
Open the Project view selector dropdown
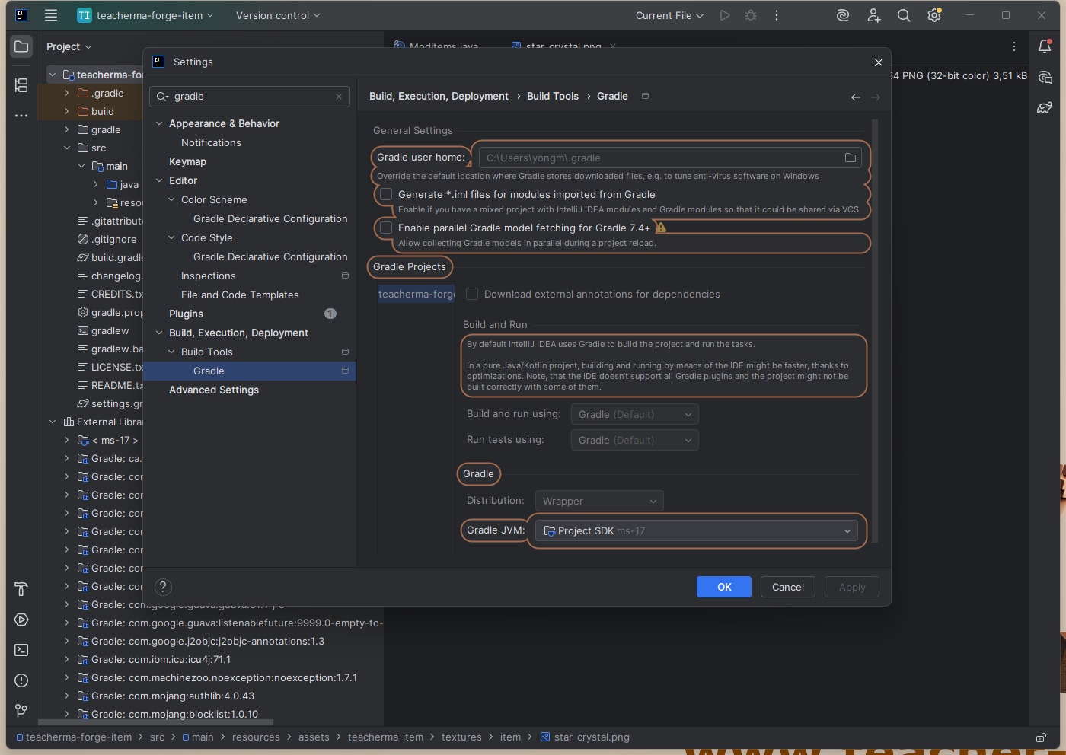[69, 46]
